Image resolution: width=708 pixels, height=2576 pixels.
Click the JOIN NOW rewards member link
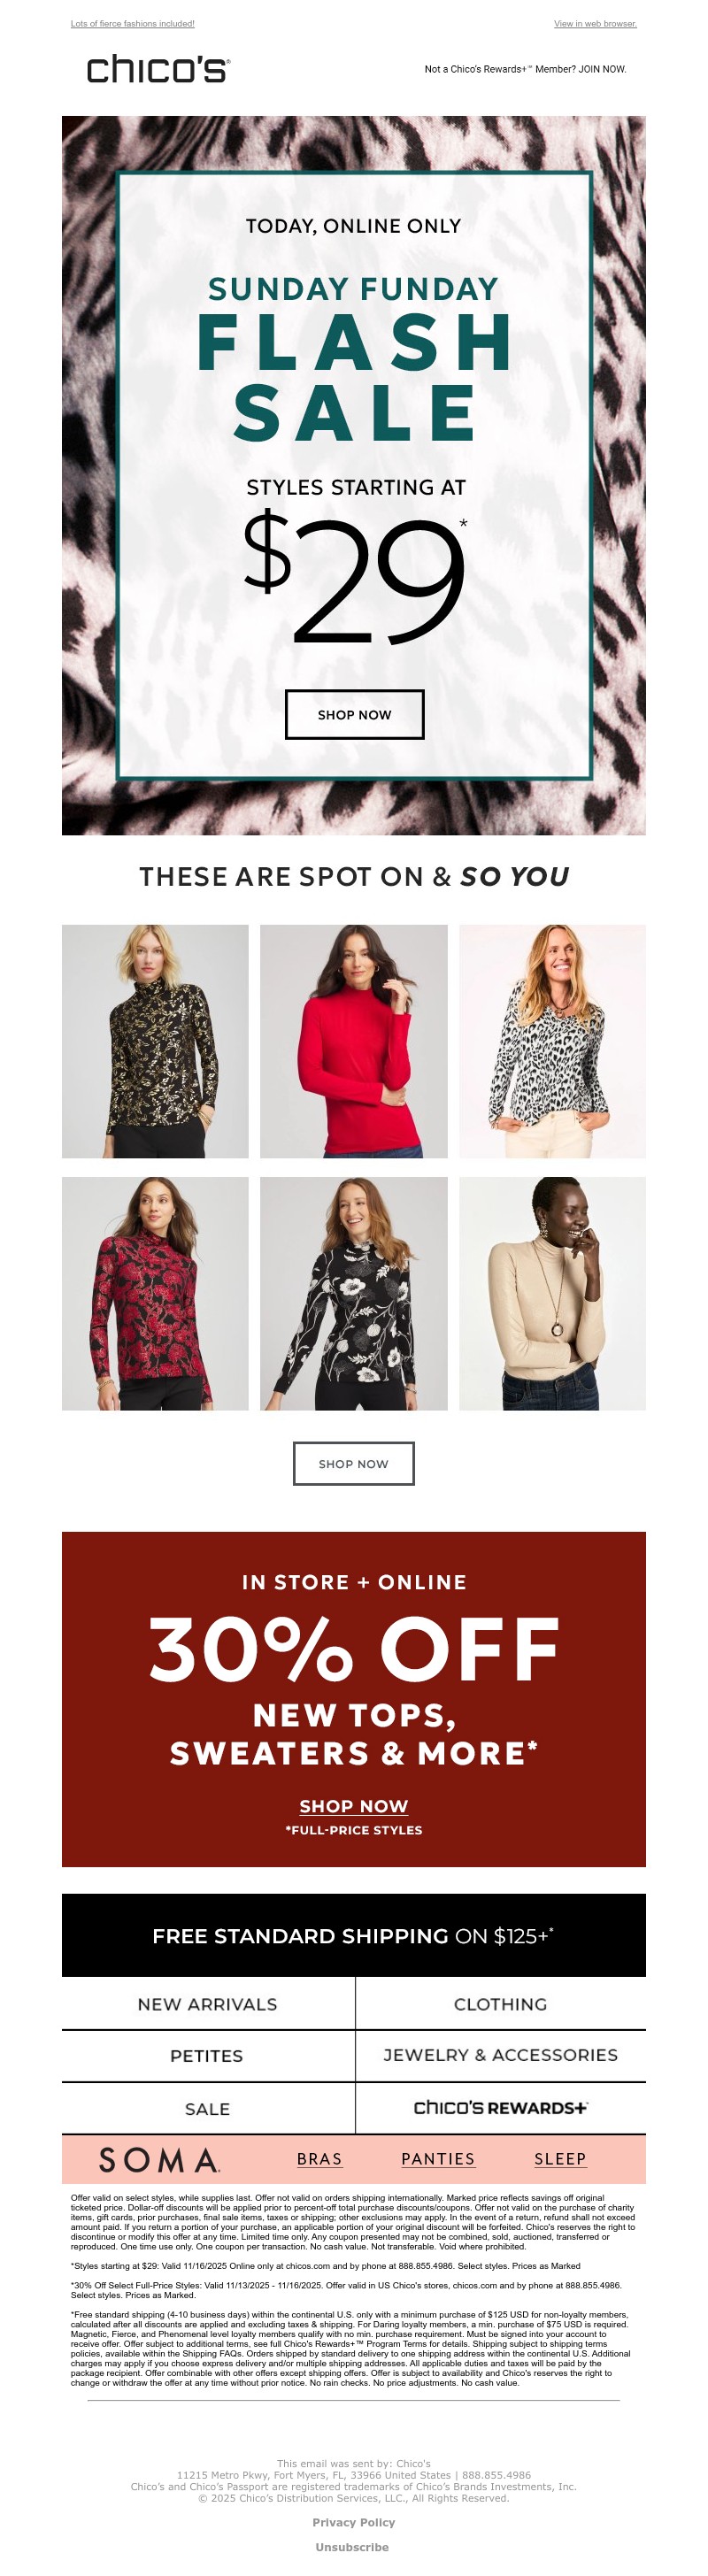[525, 69]
